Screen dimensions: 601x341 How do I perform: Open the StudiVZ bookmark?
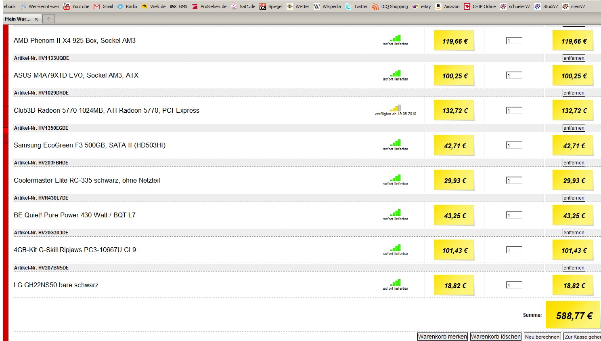point(546,6)
